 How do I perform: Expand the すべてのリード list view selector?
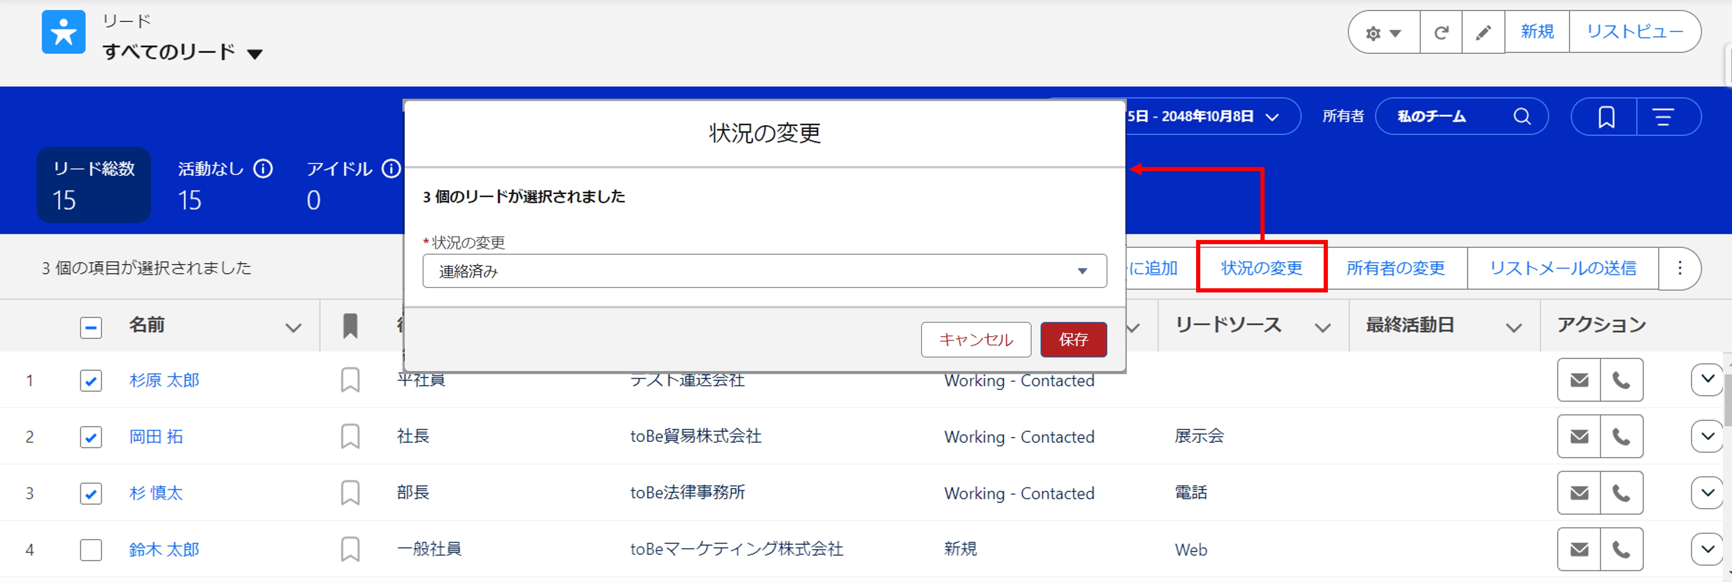255,54
